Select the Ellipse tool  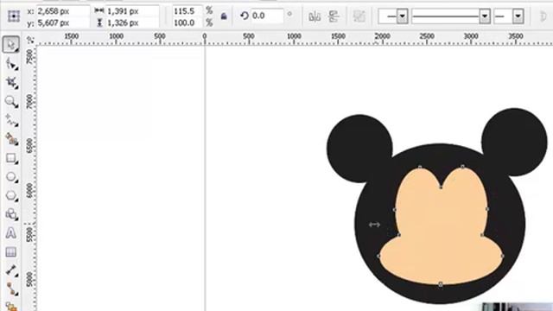click(11, 177)
